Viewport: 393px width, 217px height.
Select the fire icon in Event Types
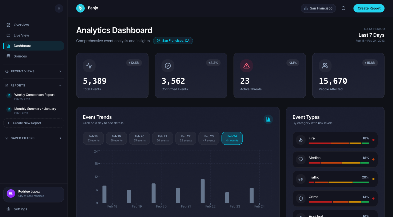301,140
